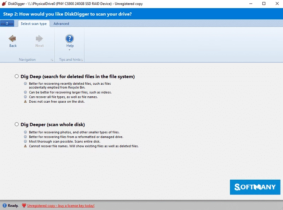
Task: Click the 'buy a license key today' link
Action: 61,205
